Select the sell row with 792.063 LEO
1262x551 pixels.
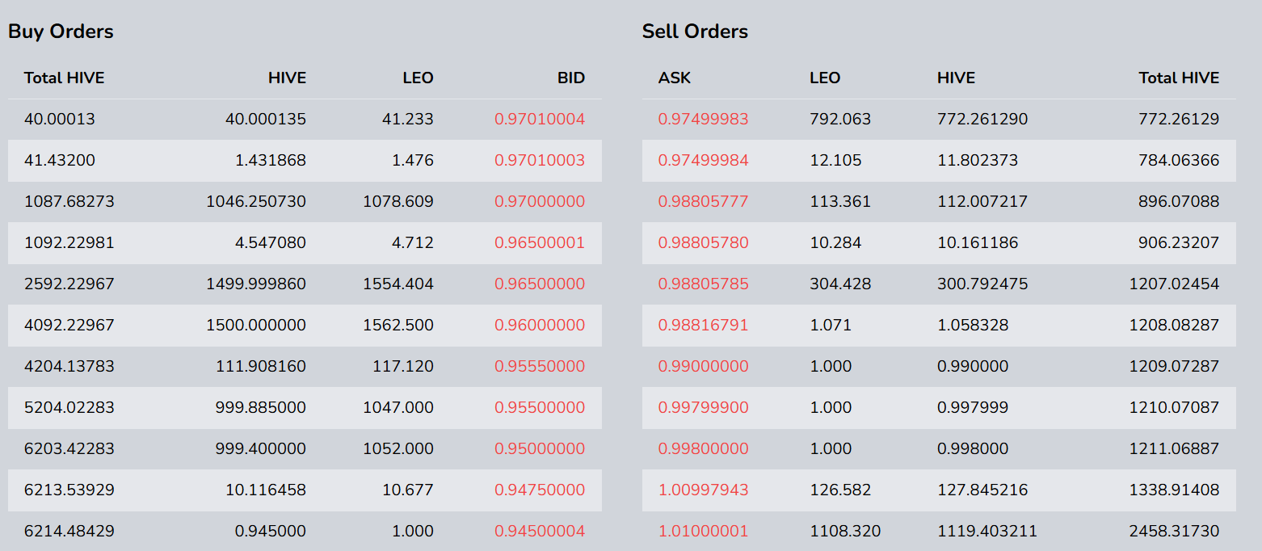pyautogui.click(x=840, y=120)
